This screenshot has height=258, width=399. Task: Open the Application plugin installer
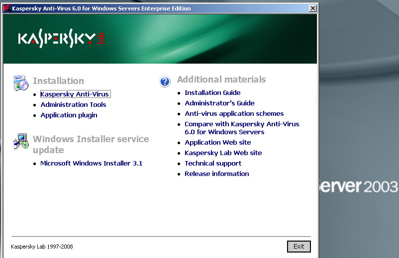tap(69, 115)
